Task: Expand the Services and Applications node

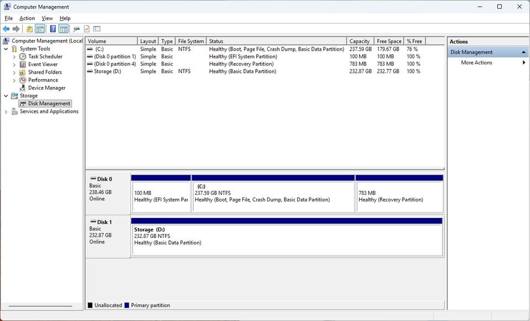Action: pyautogui.click(x=6, y=112)
